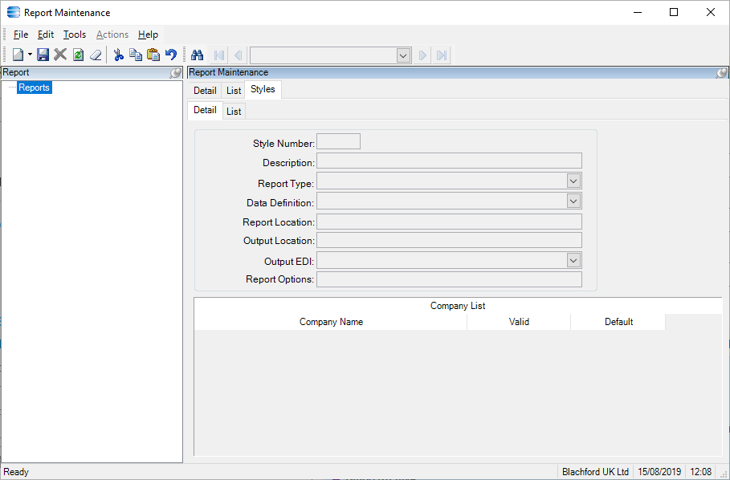Go to previous record navigation icon

click(238, 56)
